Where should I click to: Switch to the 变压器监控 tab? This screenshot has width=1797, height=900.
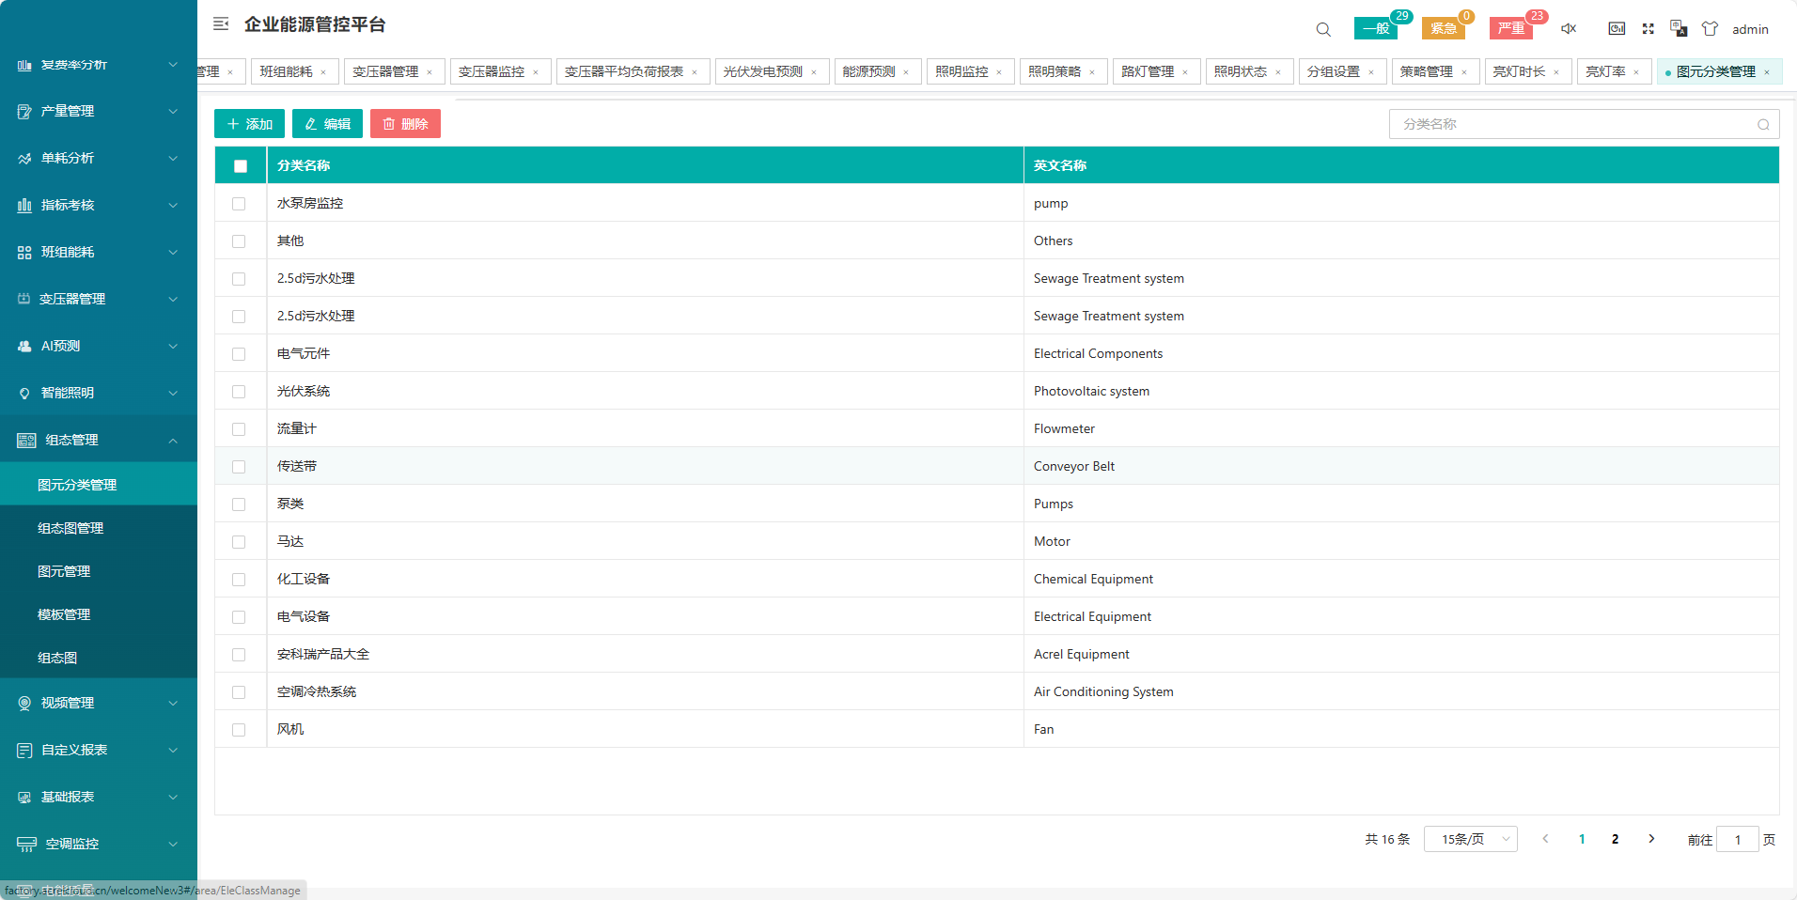coord(492,71)
